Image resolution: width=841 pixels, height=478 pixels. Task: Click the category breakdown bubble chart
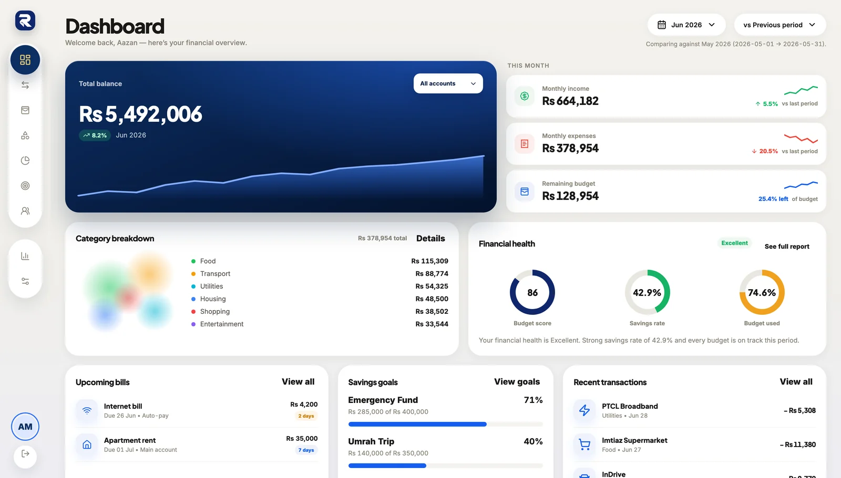pyautogui.click(x=129, y=292)
